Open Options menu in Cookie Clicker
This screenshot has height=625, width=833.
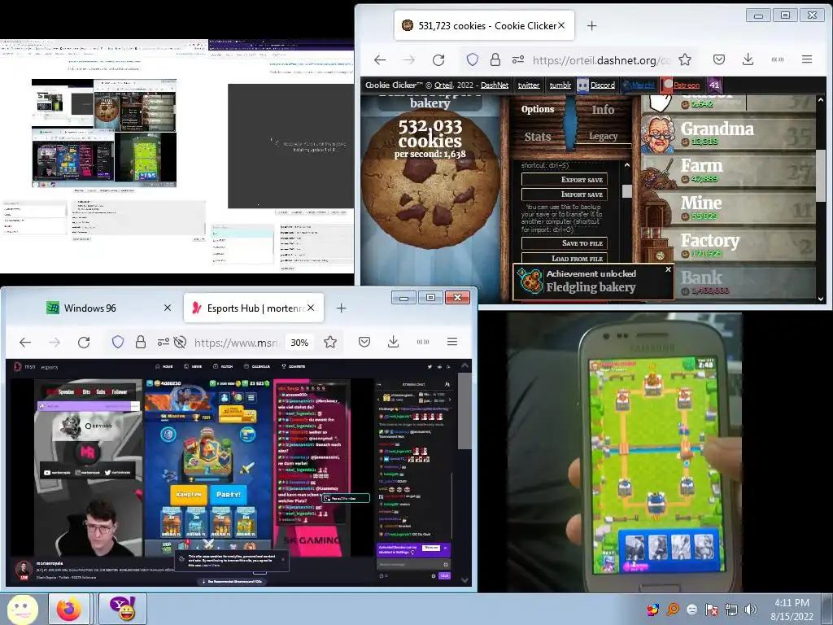538,109
